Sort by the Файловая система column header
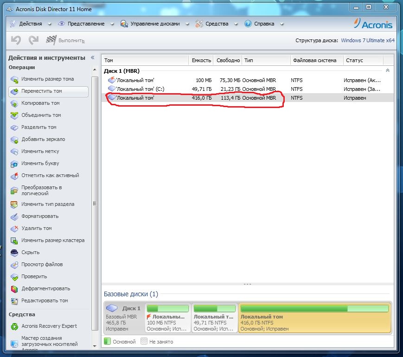The image size is (403, 357). [x=317, y=60]
